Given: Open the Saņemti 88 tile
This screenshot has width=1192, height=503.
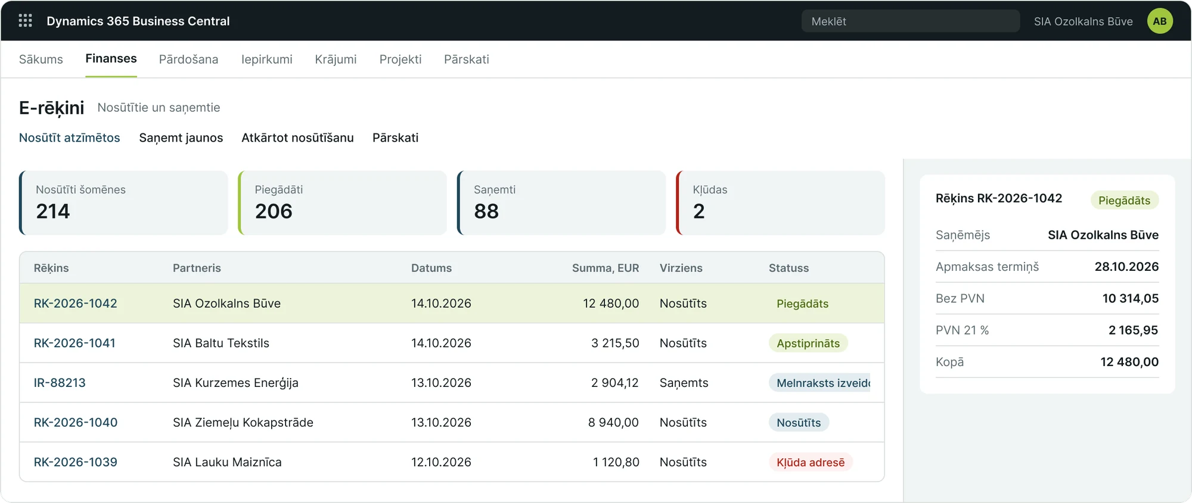Looking at the screenshot, I should (561, 203).
